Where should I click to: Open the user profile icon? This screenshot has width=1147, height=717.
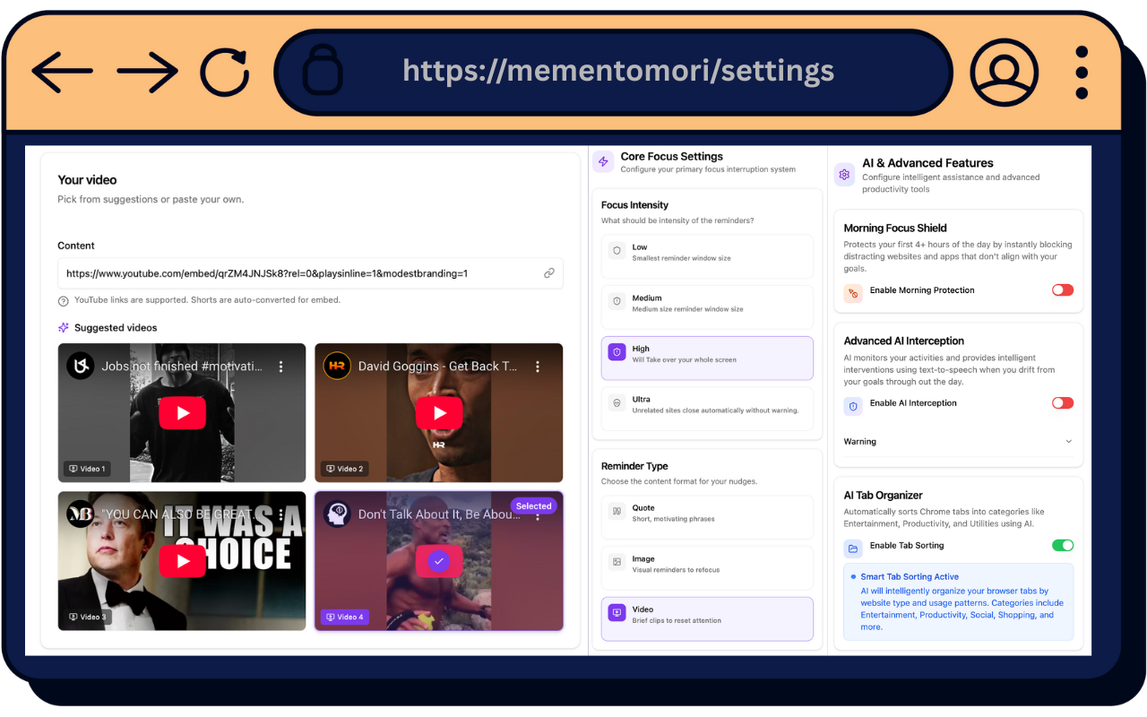(x=1004, y=73)
